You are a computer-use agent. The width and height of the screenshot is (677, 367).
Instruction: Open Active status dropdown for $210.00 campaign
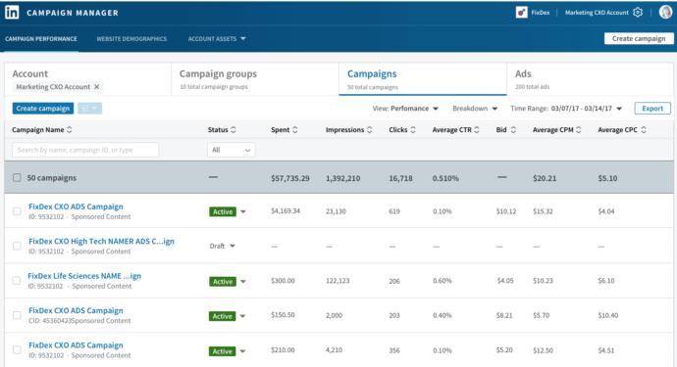pyautogui.click(x=242, y=351)
